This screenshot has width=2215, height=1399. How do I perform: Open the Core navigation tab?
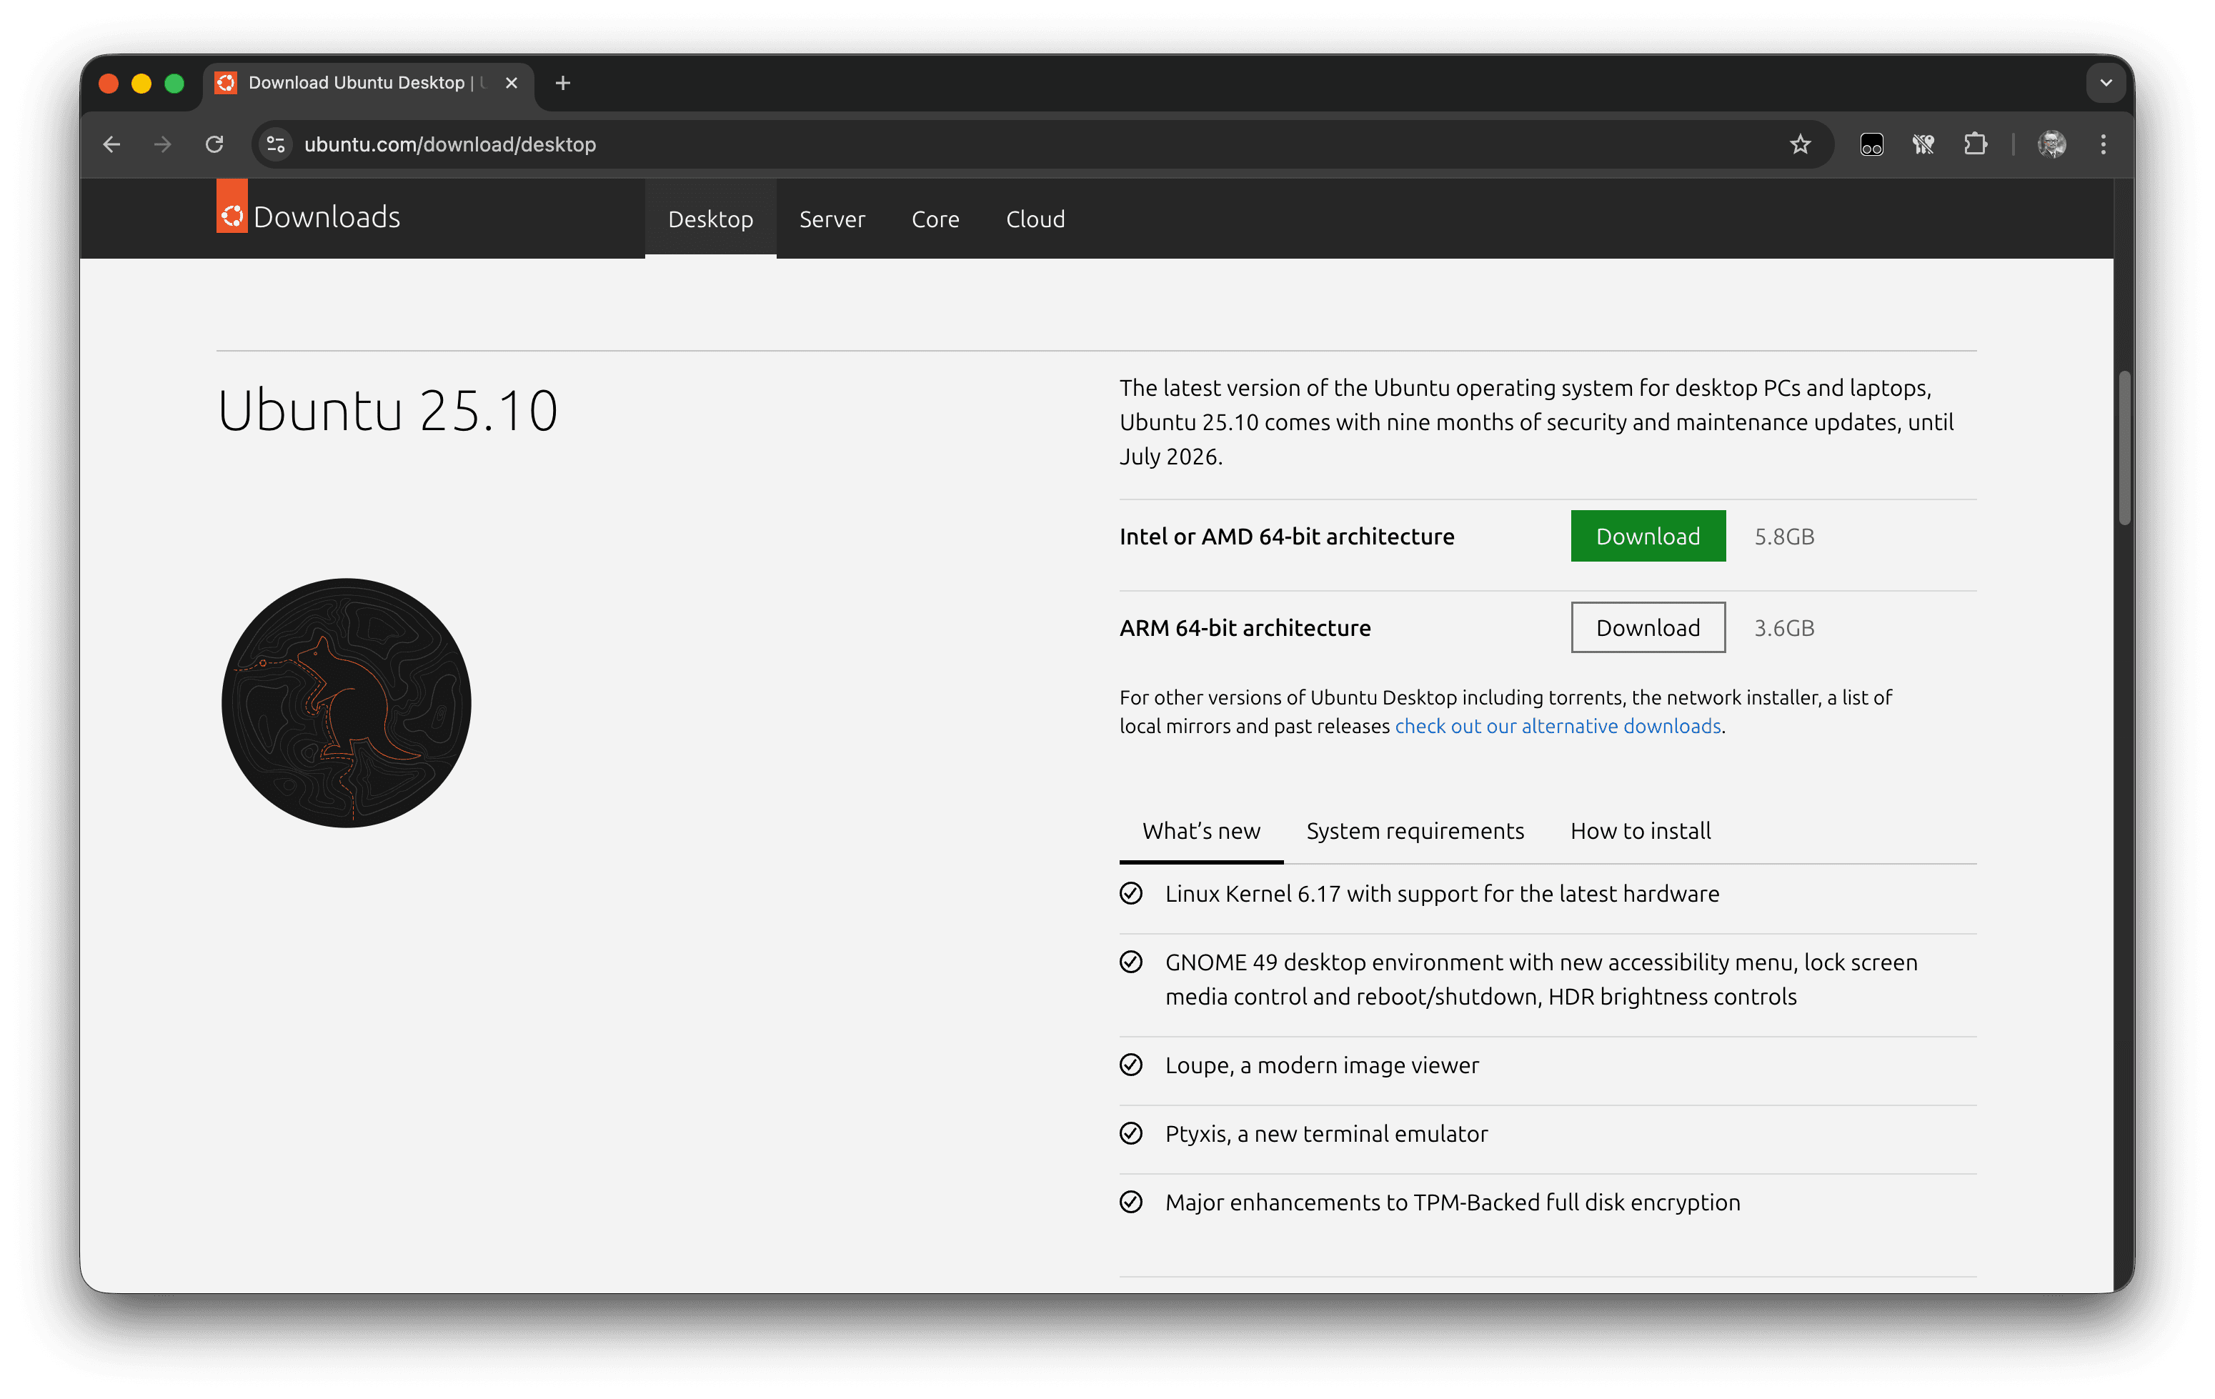pos(935,219)
